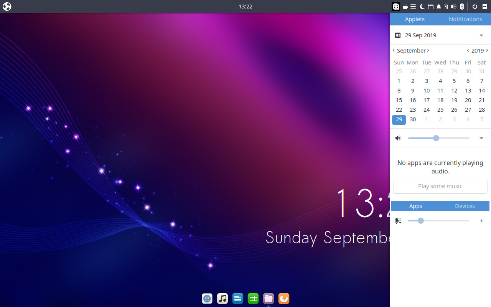
Task: Expand the microphone options arrow
Action: (x=481, y=221)
